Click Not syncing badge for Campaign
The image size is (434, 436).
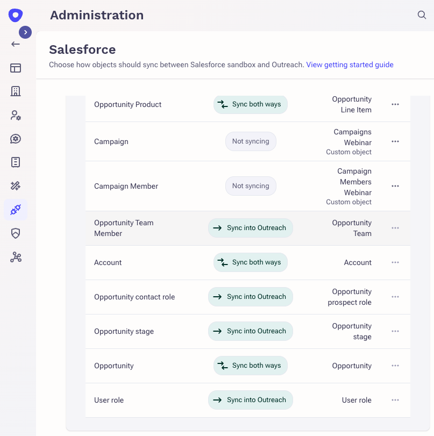click(251, 141)
